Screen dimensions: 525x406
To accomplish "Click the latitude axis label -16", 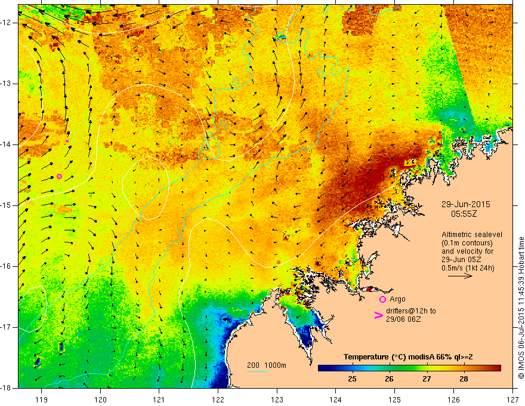I will pos(7,266).
